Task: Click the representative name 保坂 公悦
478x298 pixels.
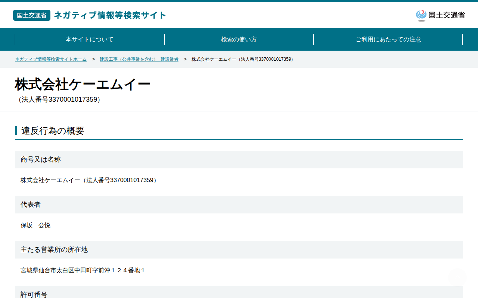Action: coord(35,225)
